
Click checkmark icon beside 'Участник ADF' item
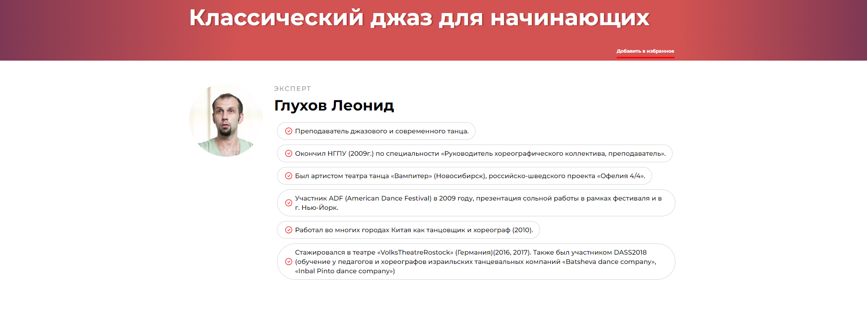pyautogui.click(x=289, y=203)
